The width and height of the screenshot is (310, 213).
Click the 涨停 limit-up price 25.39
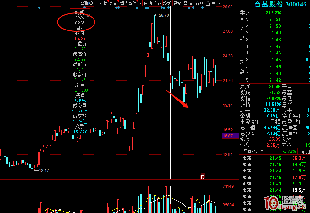point(275,139)
